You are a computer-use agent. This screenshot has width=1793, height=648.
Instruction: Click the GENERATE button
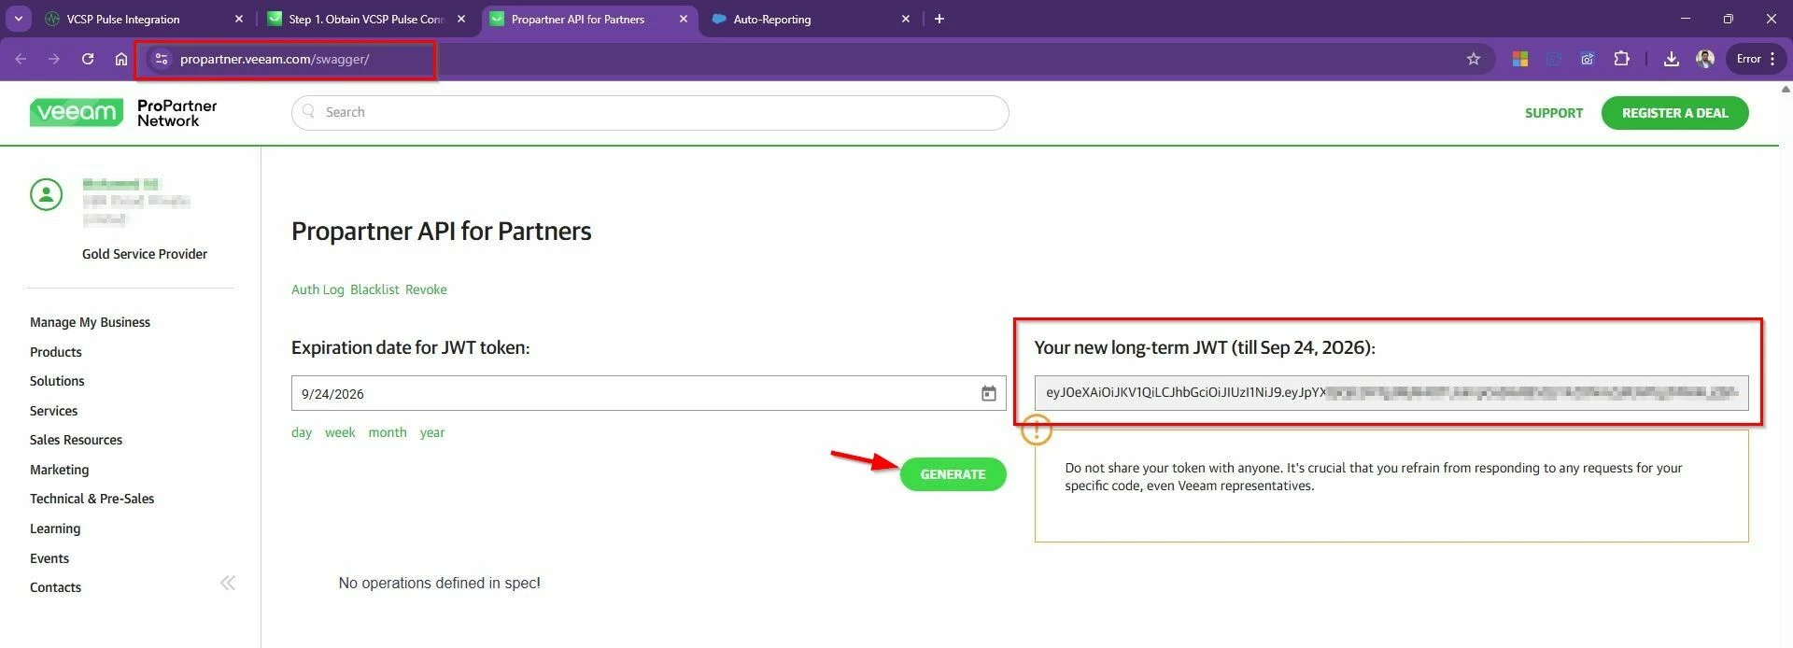953,474
